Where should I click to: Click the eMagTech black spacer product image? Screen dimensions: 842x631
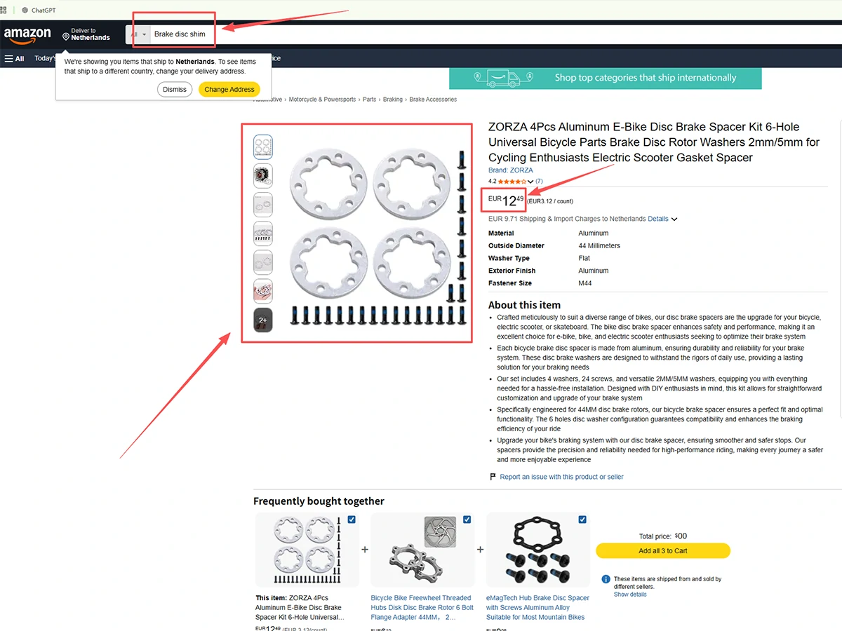point(537,550)
